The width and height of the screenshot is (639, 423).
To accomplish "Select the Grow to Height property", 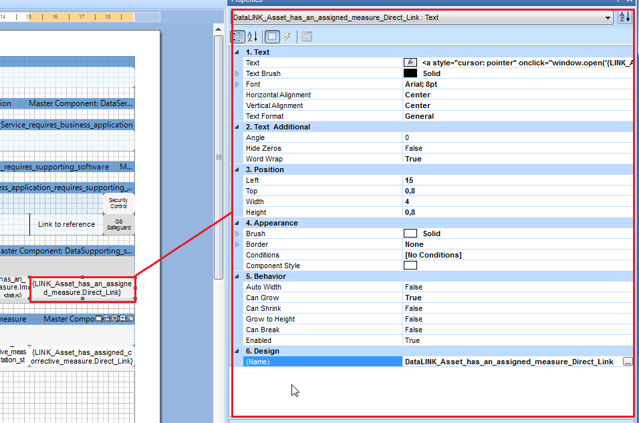I will 270,319.
